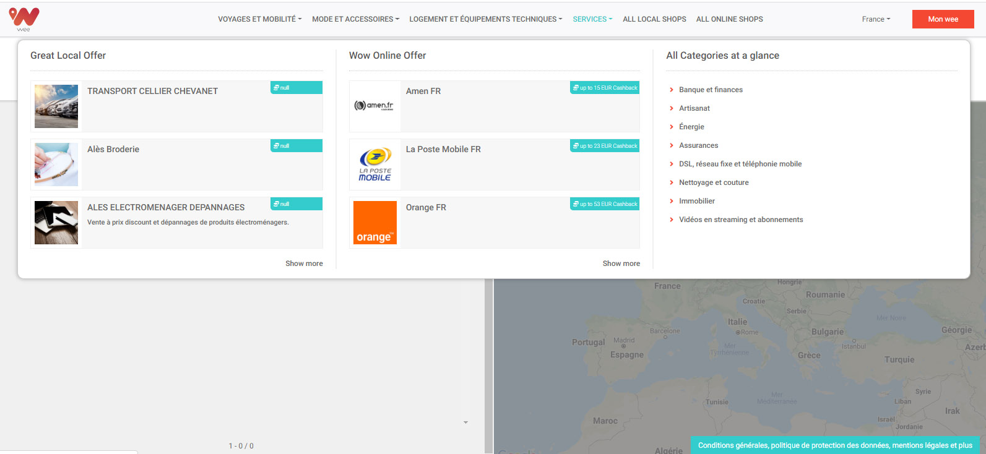The image size is (986, 454).
Task: Click up to 15 EUR Cashback badge
Action: tap(605, 88)
